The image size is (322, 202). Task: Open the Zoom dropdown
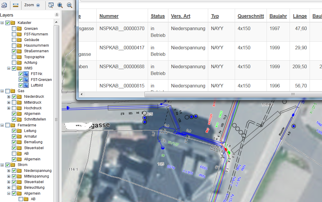38,5
